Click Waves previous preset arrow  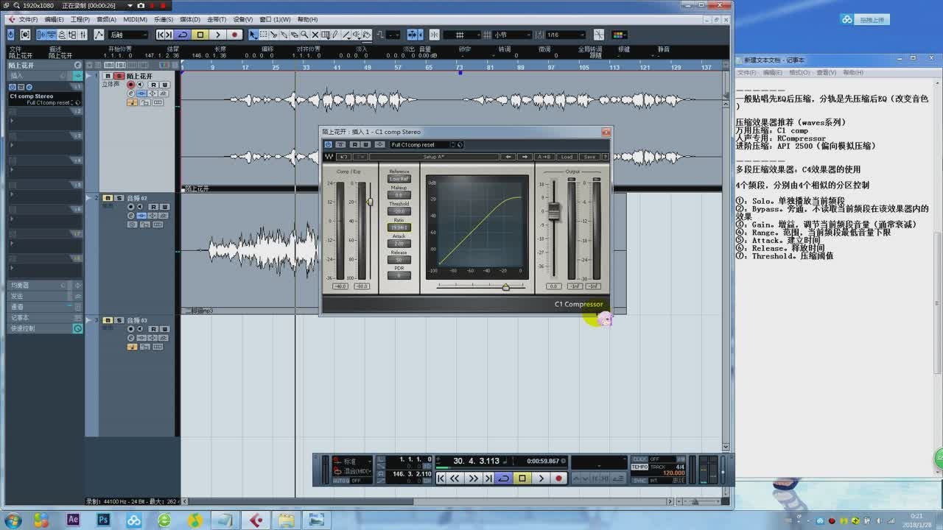508,157
